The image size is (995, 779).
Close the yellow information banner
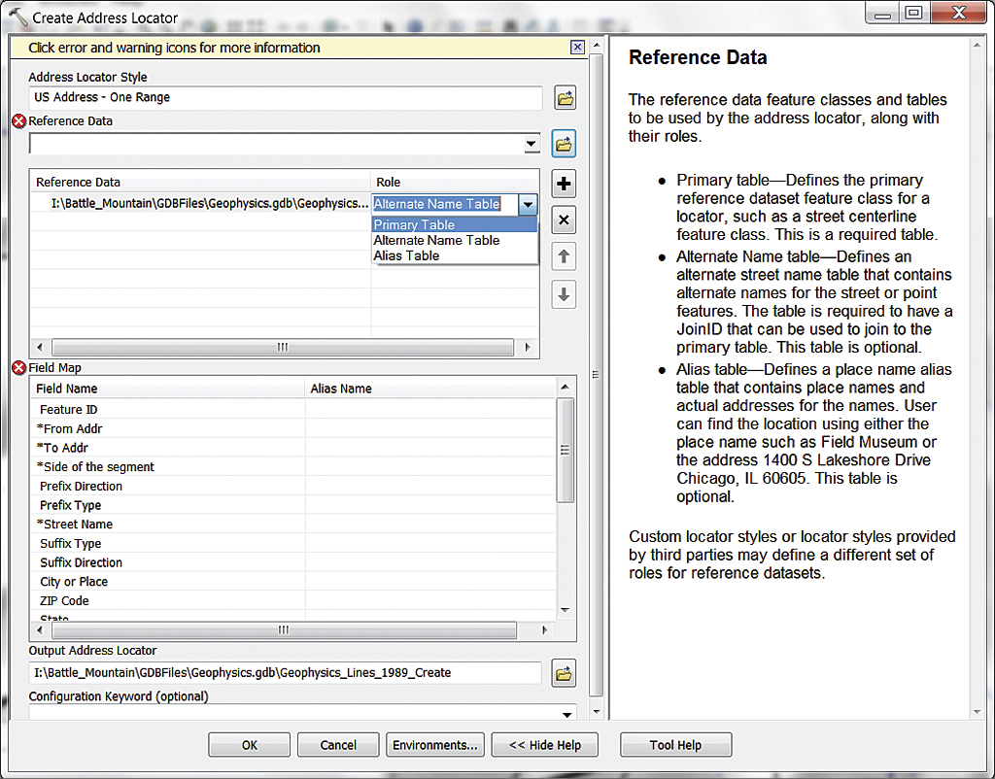coord(577,48)
